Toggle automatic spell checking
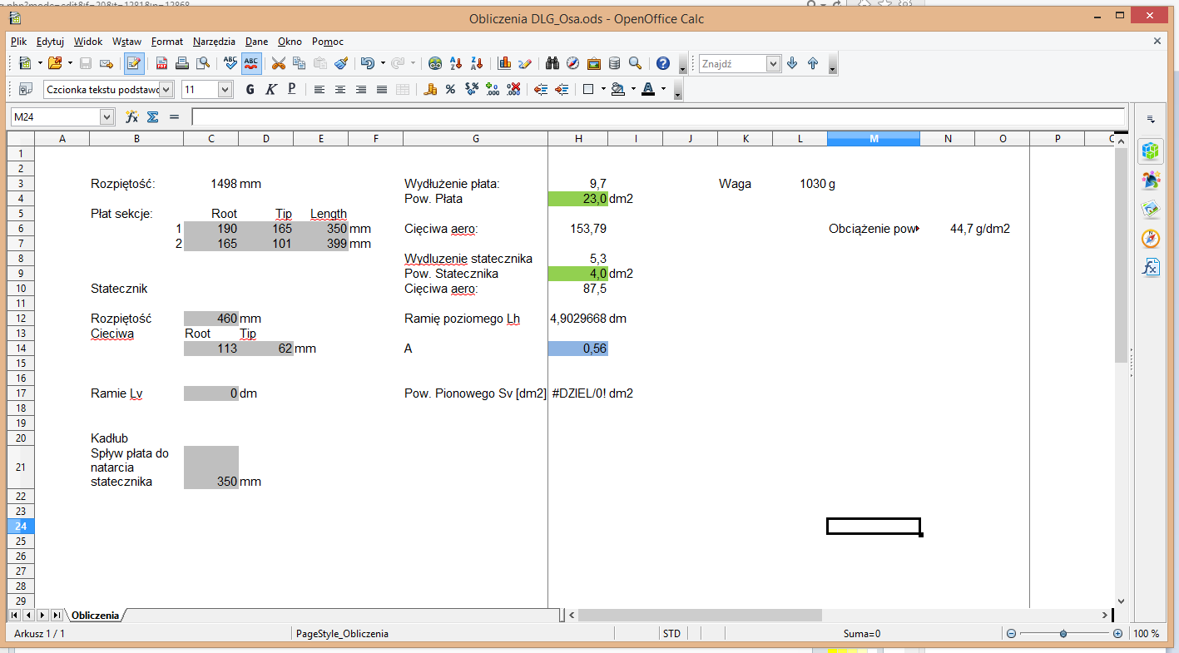This screenshot has height=653, width=1179. click(251, 63)
